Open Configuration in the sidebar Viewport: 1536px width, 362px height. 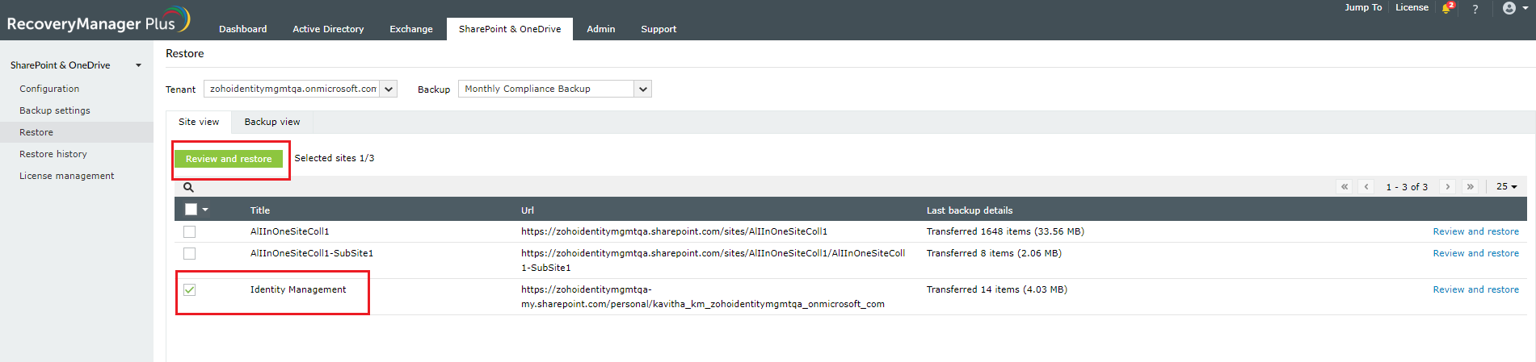[49, 89]
